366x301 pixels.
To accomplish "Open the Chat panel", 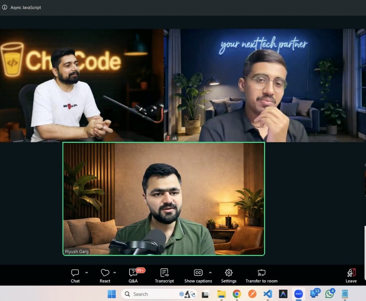I will (x=75, y=276).
